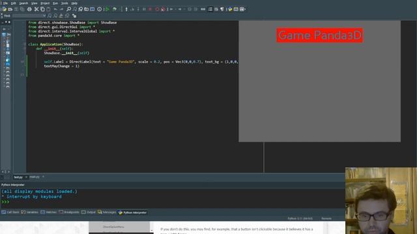Switch to the main.py editor tab
This screenshot has width=417, height=234.
[35, 177]
